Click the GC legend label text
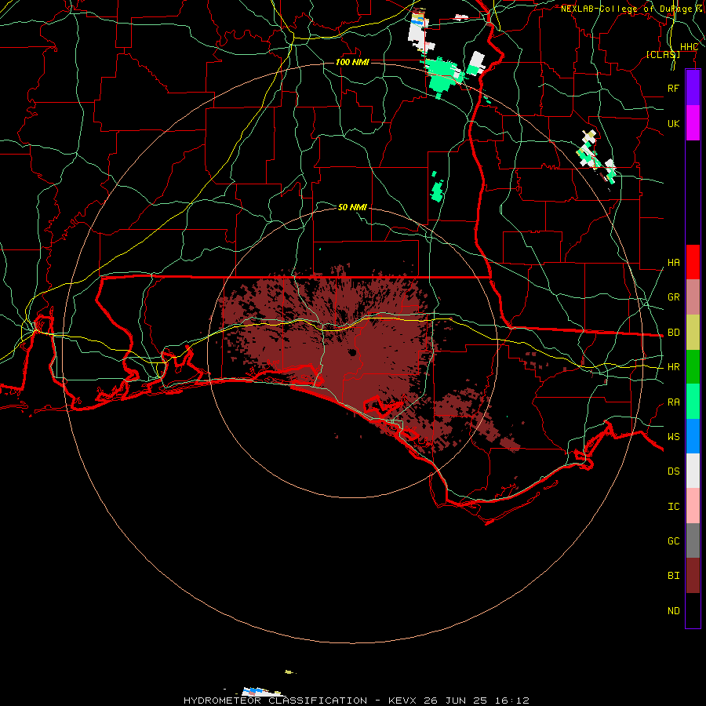This screenshot has width=706, height=706. click(x=673, y=541)
